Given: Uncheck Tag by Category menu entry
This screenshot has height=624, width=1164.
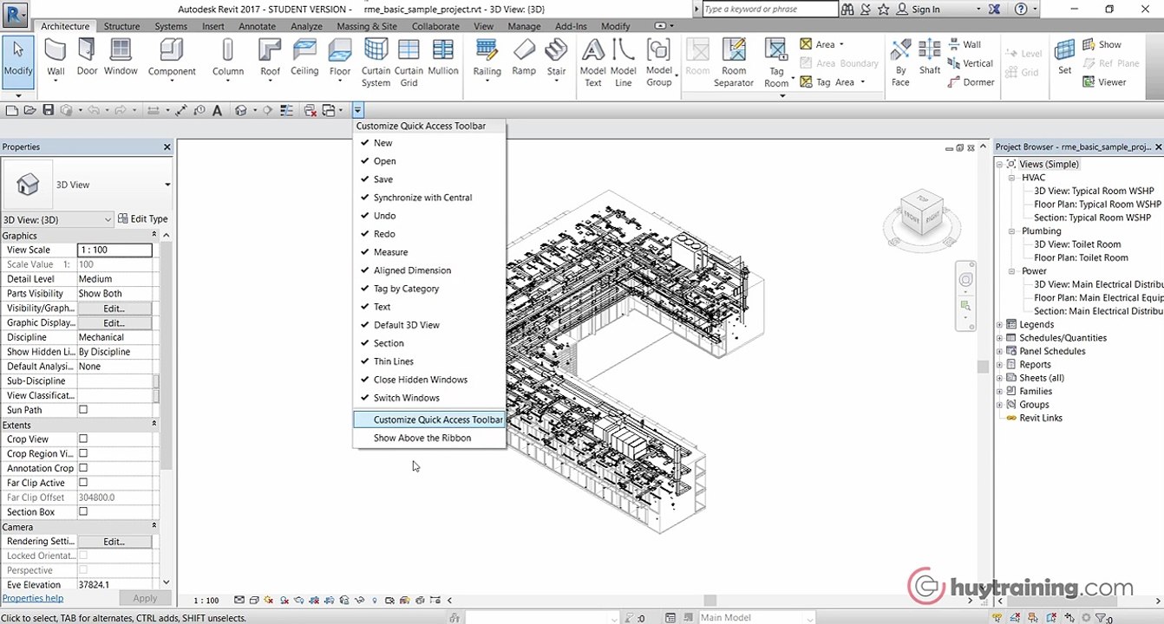Looking at the screenshot, I should click(x=429, y=289).
